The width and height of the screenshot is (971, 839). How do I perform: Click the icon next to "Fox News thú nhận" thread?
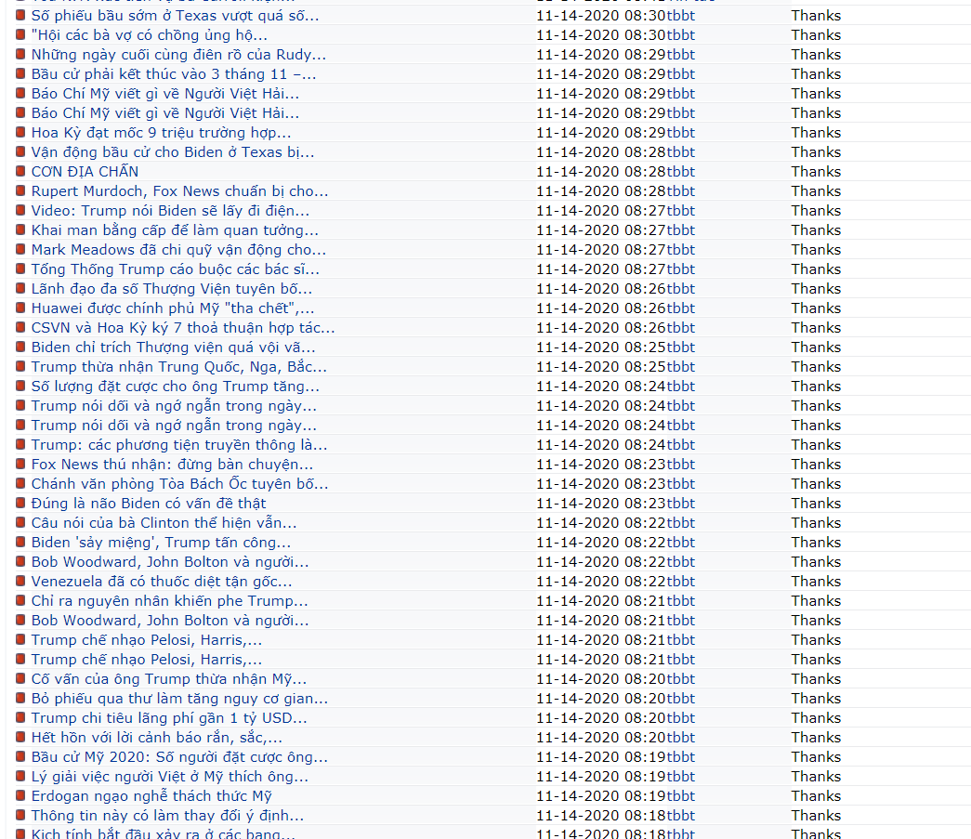click(21, 465)
